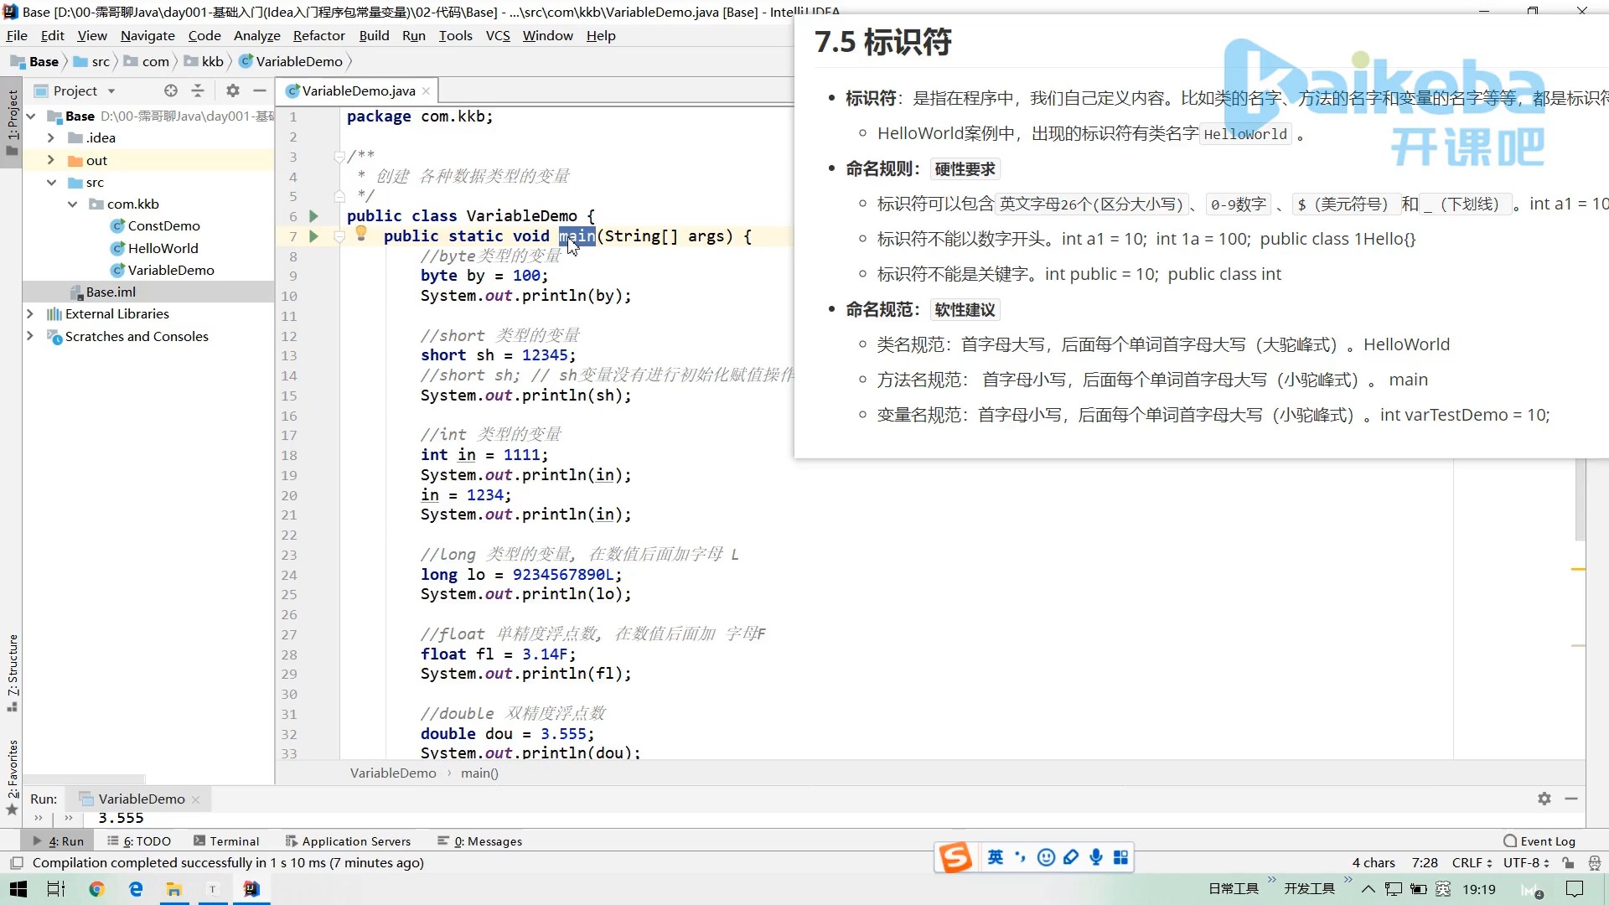Open Edge browser from taskbar

pos(136,889)
